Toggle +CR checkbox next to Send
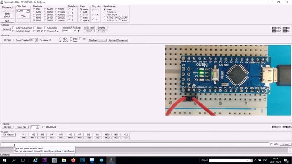 [271, 144]
